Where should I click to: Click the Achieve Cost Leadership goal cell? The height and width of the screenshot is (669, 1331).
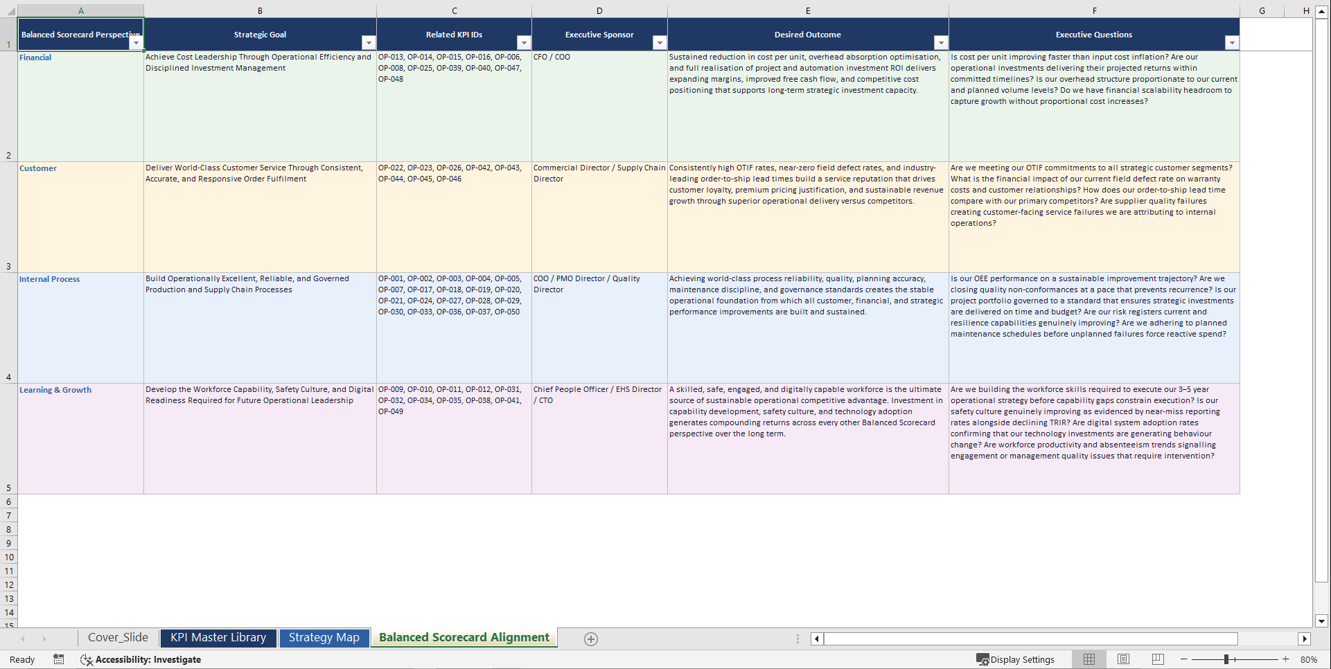click(x=260, y=107)
